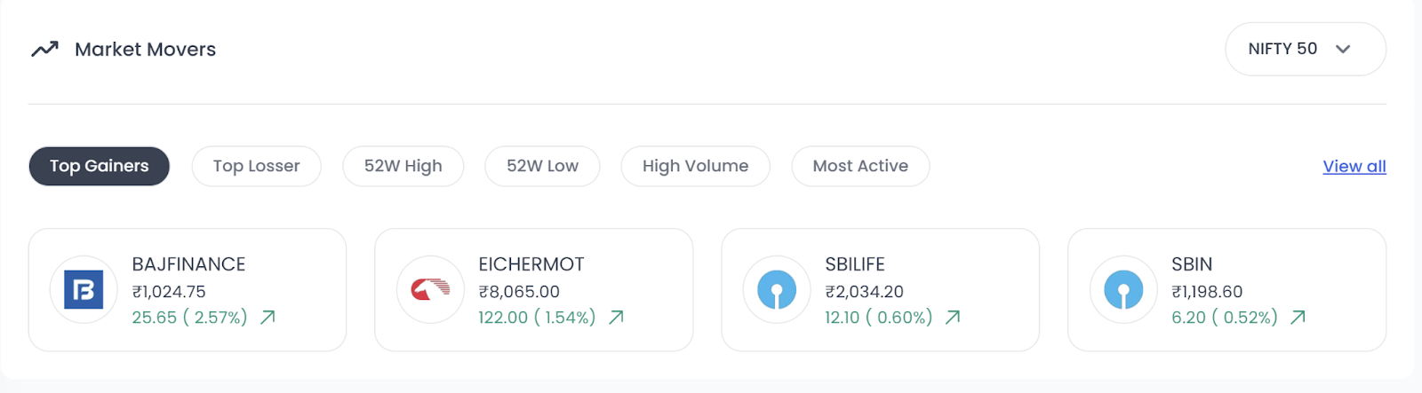Click the SBIN bank logo icon
This screenshot has height=393, width=1422.
click(x=1123, y=290)
